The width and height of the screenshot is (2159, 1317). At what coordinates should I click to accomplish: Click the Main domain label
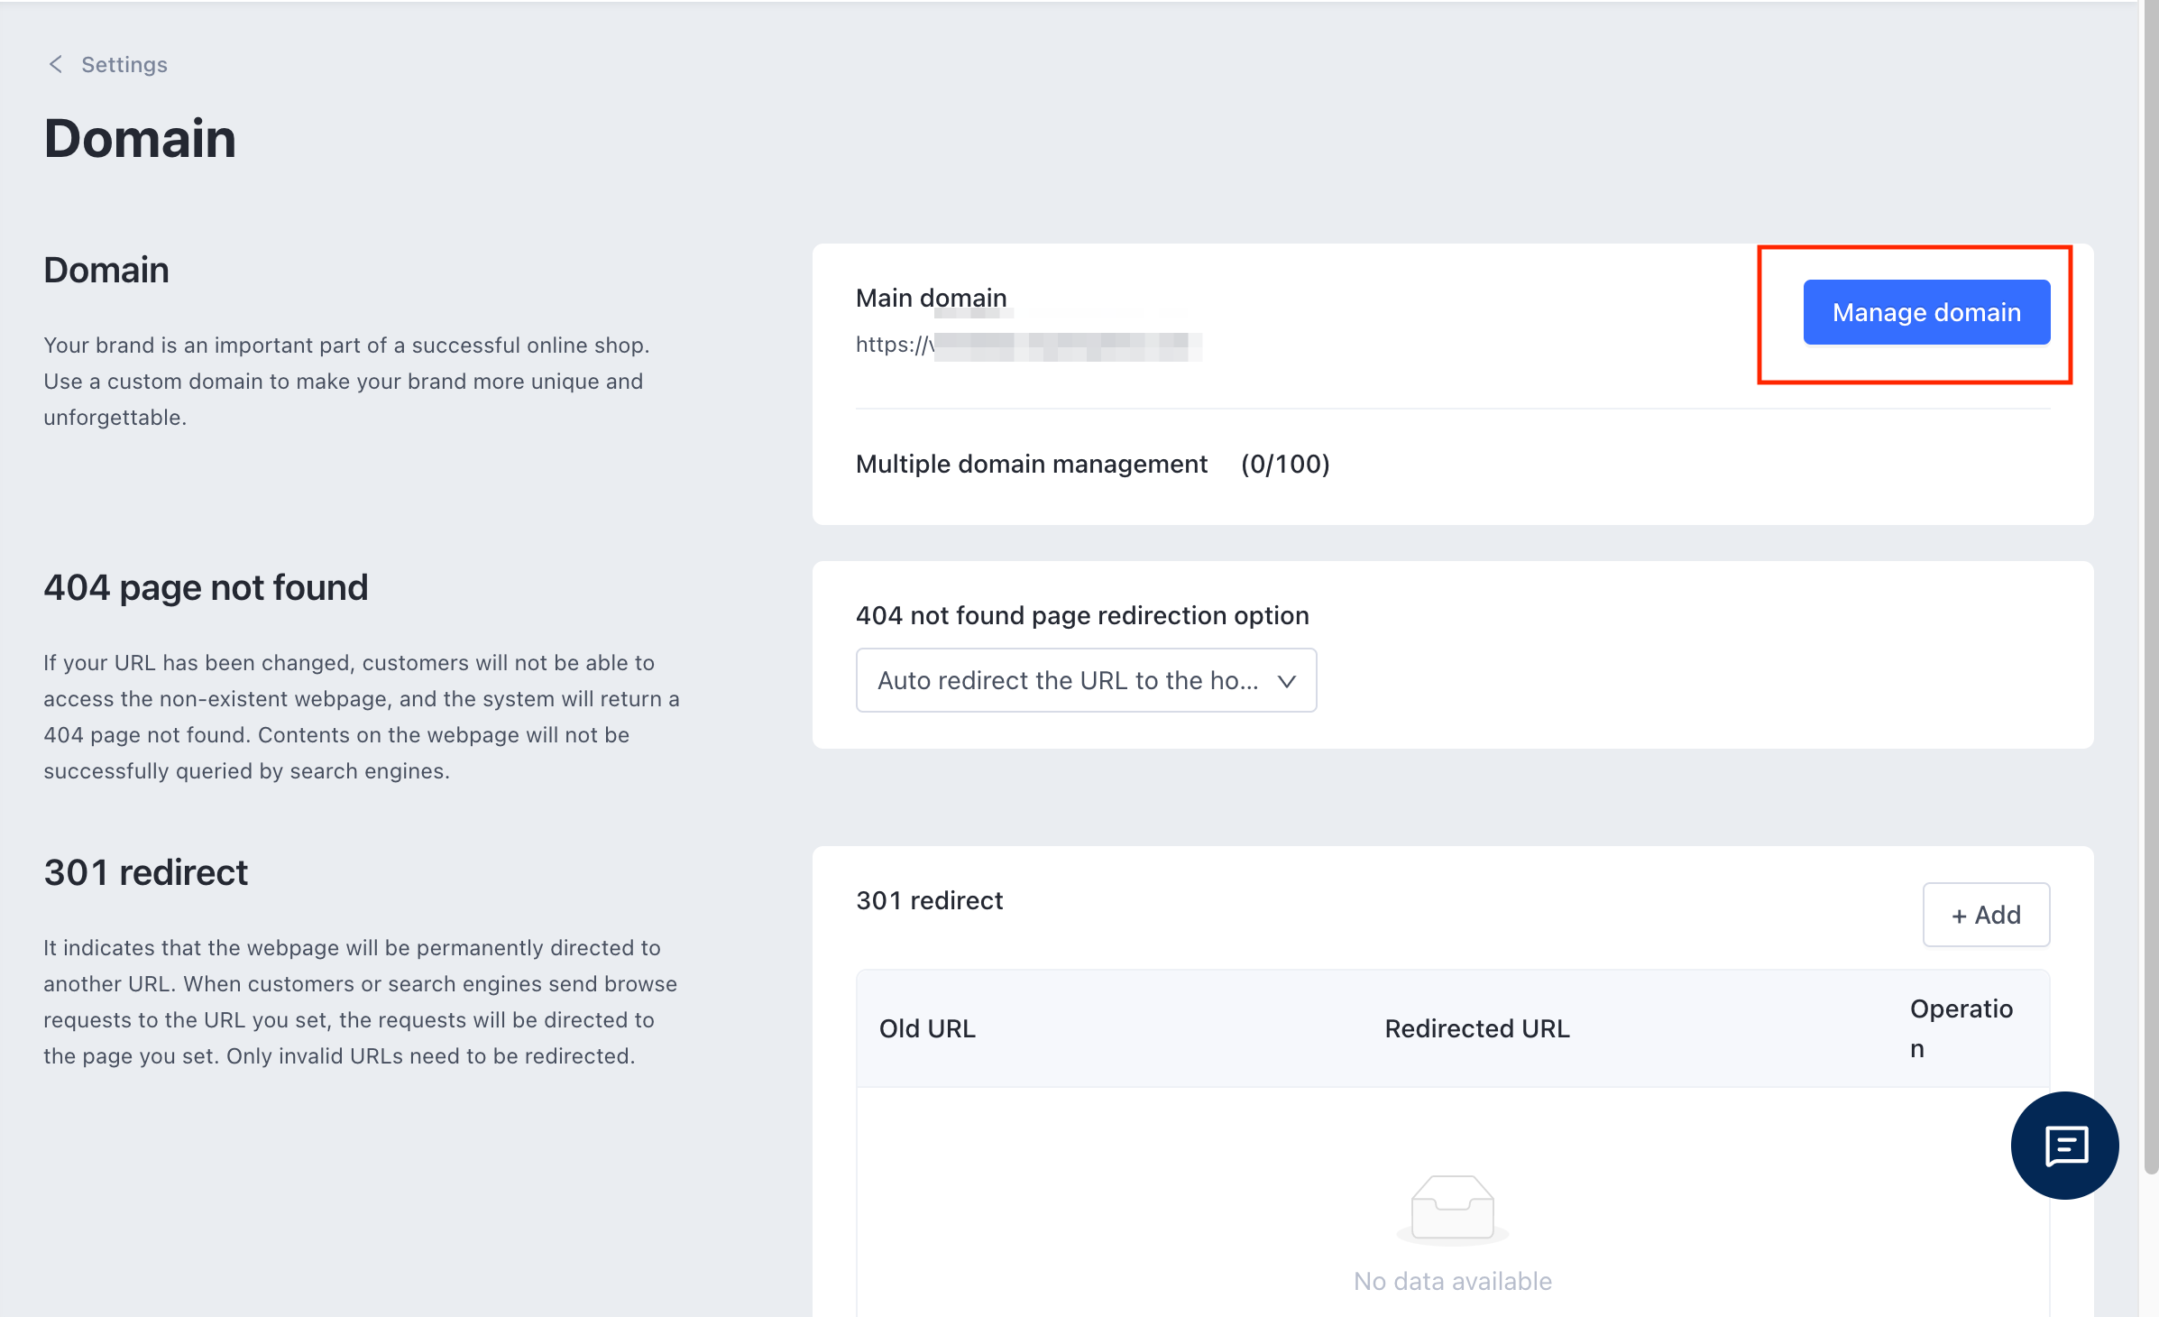tap(931, 298)
